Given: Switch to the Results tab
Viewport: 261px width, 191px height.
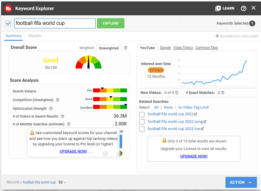Looking at the screenshot, I should tap(35, 36).
